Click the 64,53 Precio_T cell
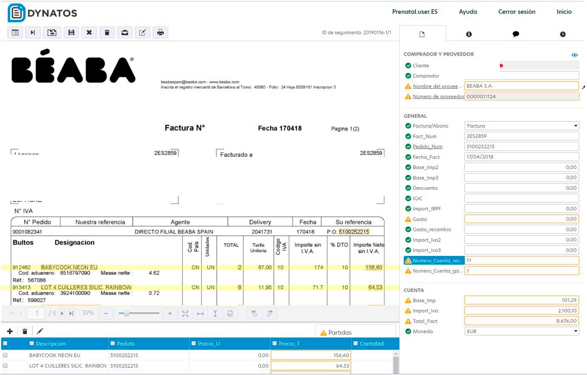Viewport: 587px width, 375px height. click(311, 365)
